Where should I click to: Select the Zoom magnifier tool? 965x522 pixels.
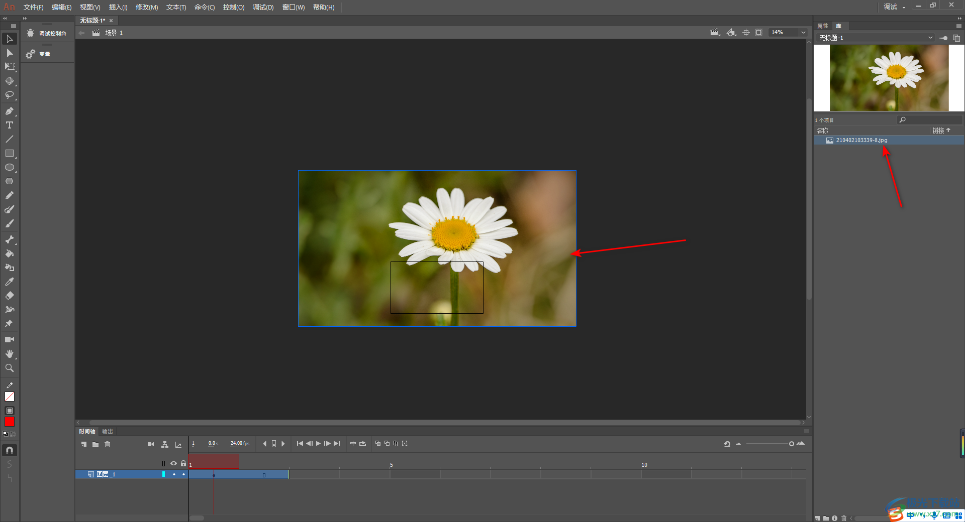[10, 368]
